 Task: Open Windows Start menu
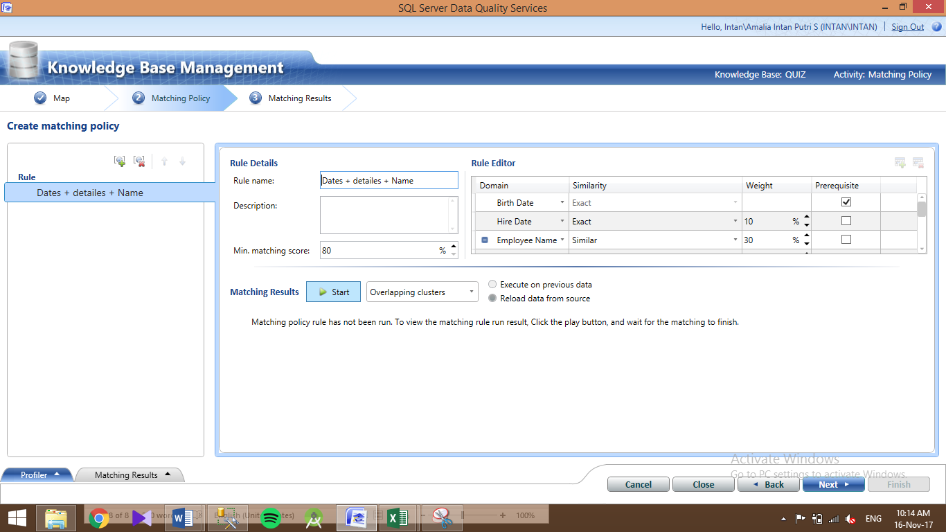click(x=17, y=517)
